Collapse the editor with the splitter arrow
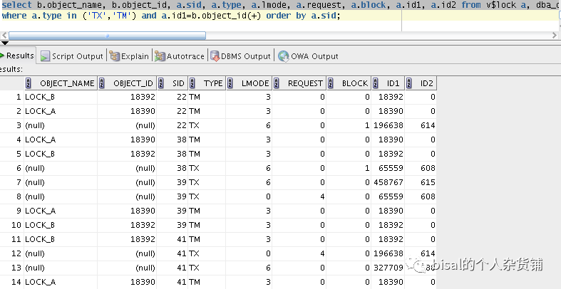This screenshot has width=561, height=289. coord(4,43)
